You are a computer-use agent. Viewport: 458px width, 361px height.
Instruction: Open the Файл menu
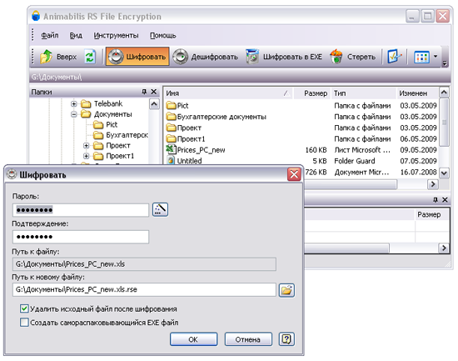(x=50, y=35)
